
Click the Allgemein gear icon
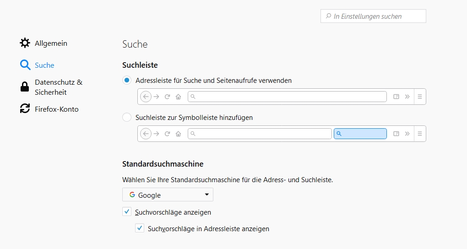point(25,43)
